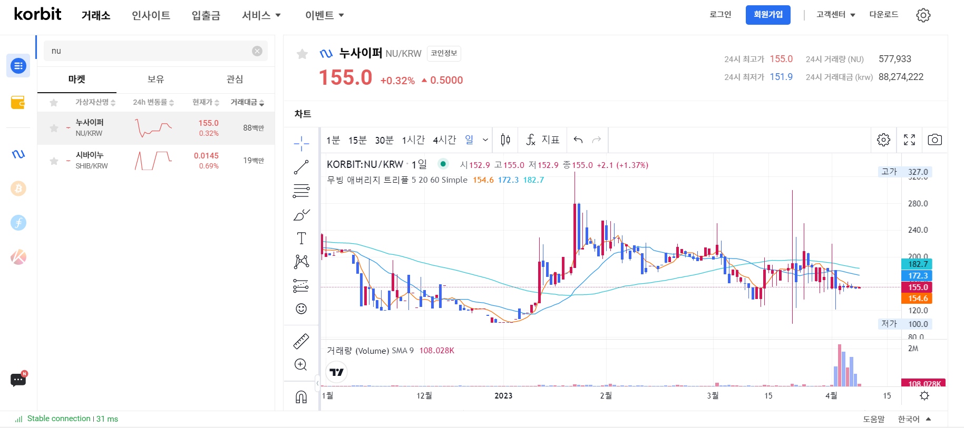Select the Bitcoin icon in sidebar
This screenshot has width=964, height=428.
click(18, 188)
